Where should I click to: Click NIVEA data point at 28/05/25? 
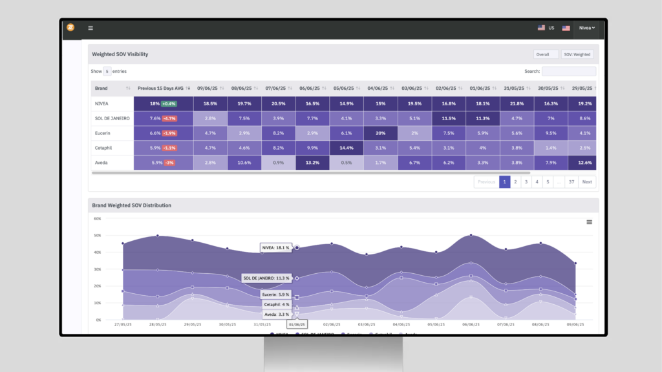tap(158, 236)
